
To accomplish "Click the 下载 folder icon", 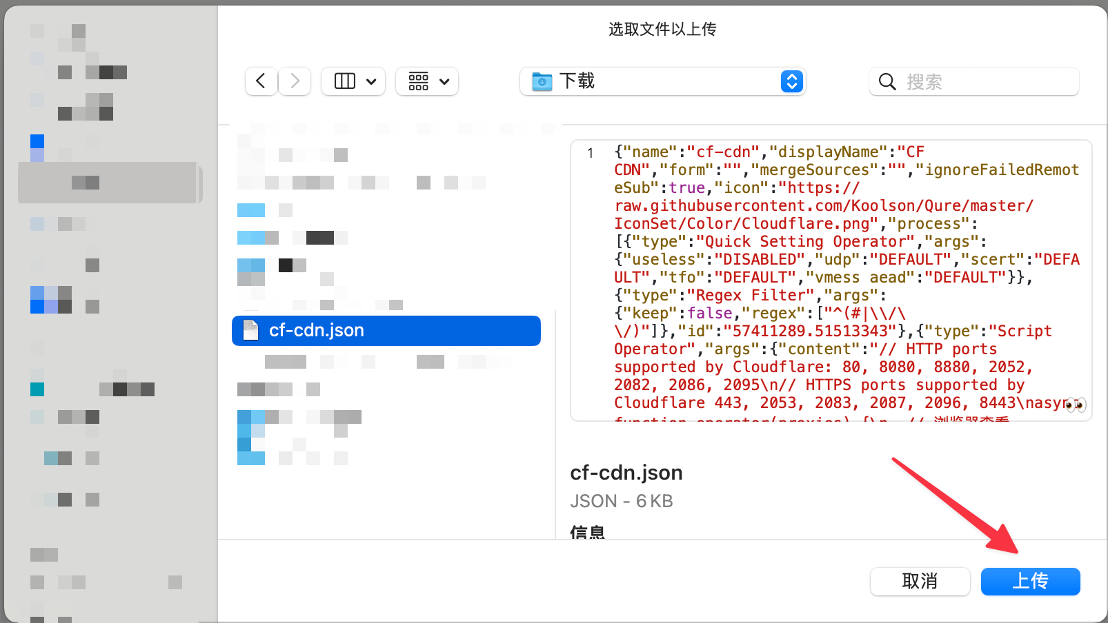I will pos(542,82).
